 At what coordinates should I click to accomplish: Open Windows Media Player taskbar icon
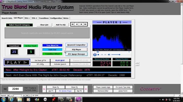(x=28, y=99)
